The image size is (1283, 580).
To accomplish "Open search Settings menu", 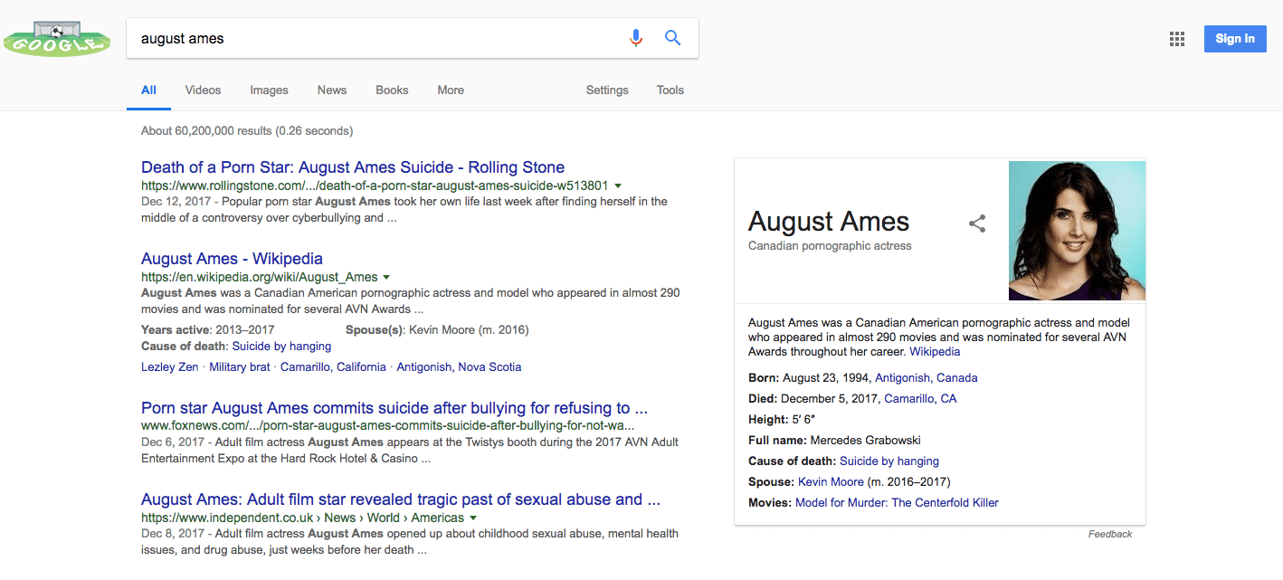I will click(607, 90).
